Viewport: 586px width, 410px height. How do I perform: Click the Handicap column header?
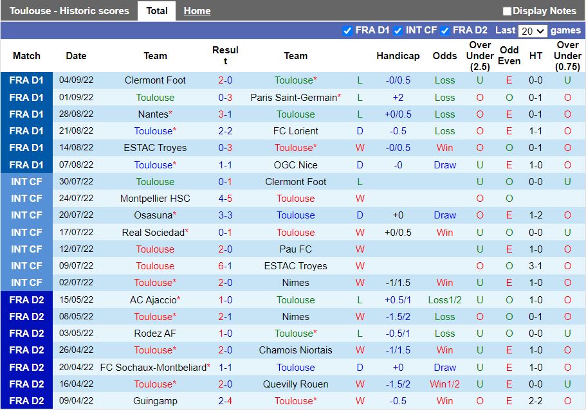pyautogui.click(x=398, y=56)
